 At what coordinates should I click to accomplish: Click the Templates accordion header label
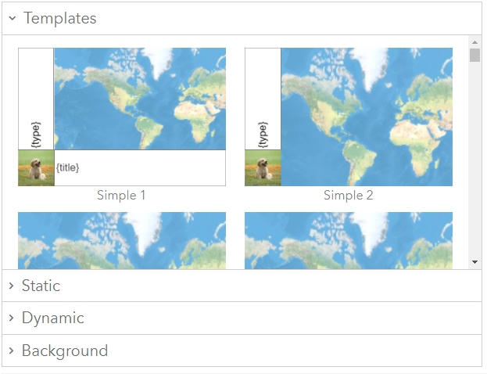(59, 18)
